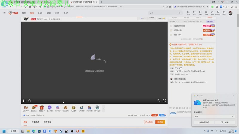239x134 pixels.
Task: Open OneDrive popup more options dots
Action: pyautogui.click(x=229, y=96)
